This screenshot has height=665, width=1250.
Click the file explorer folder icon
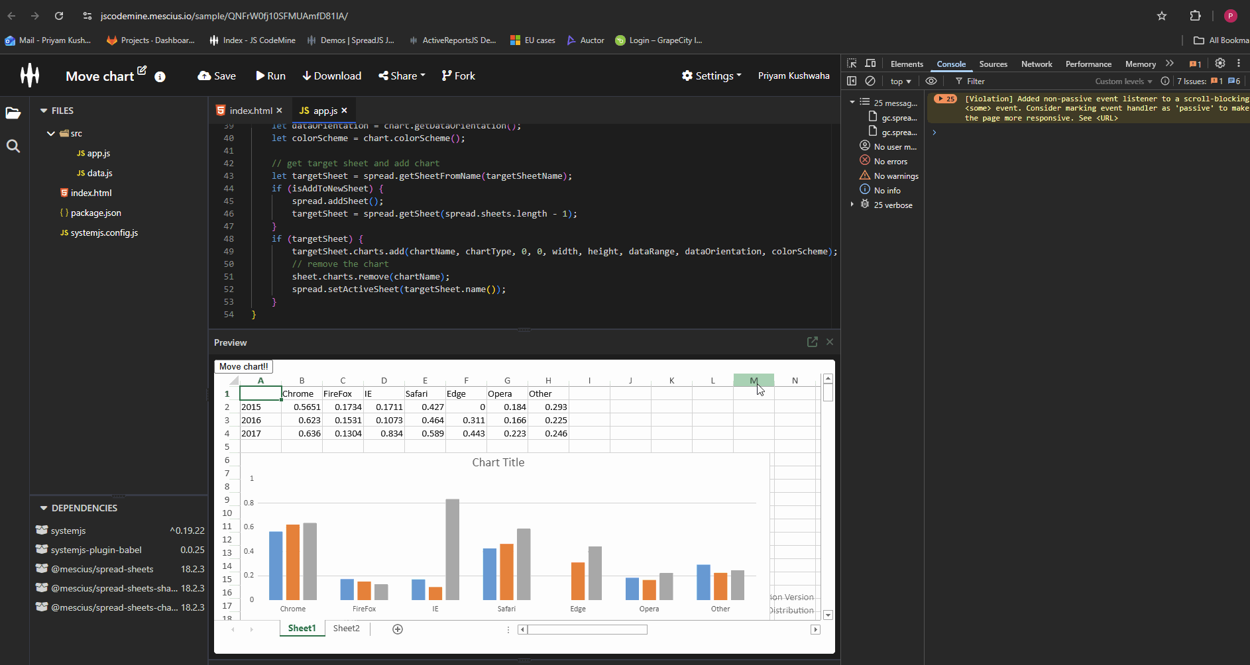[x=13, y=113]
